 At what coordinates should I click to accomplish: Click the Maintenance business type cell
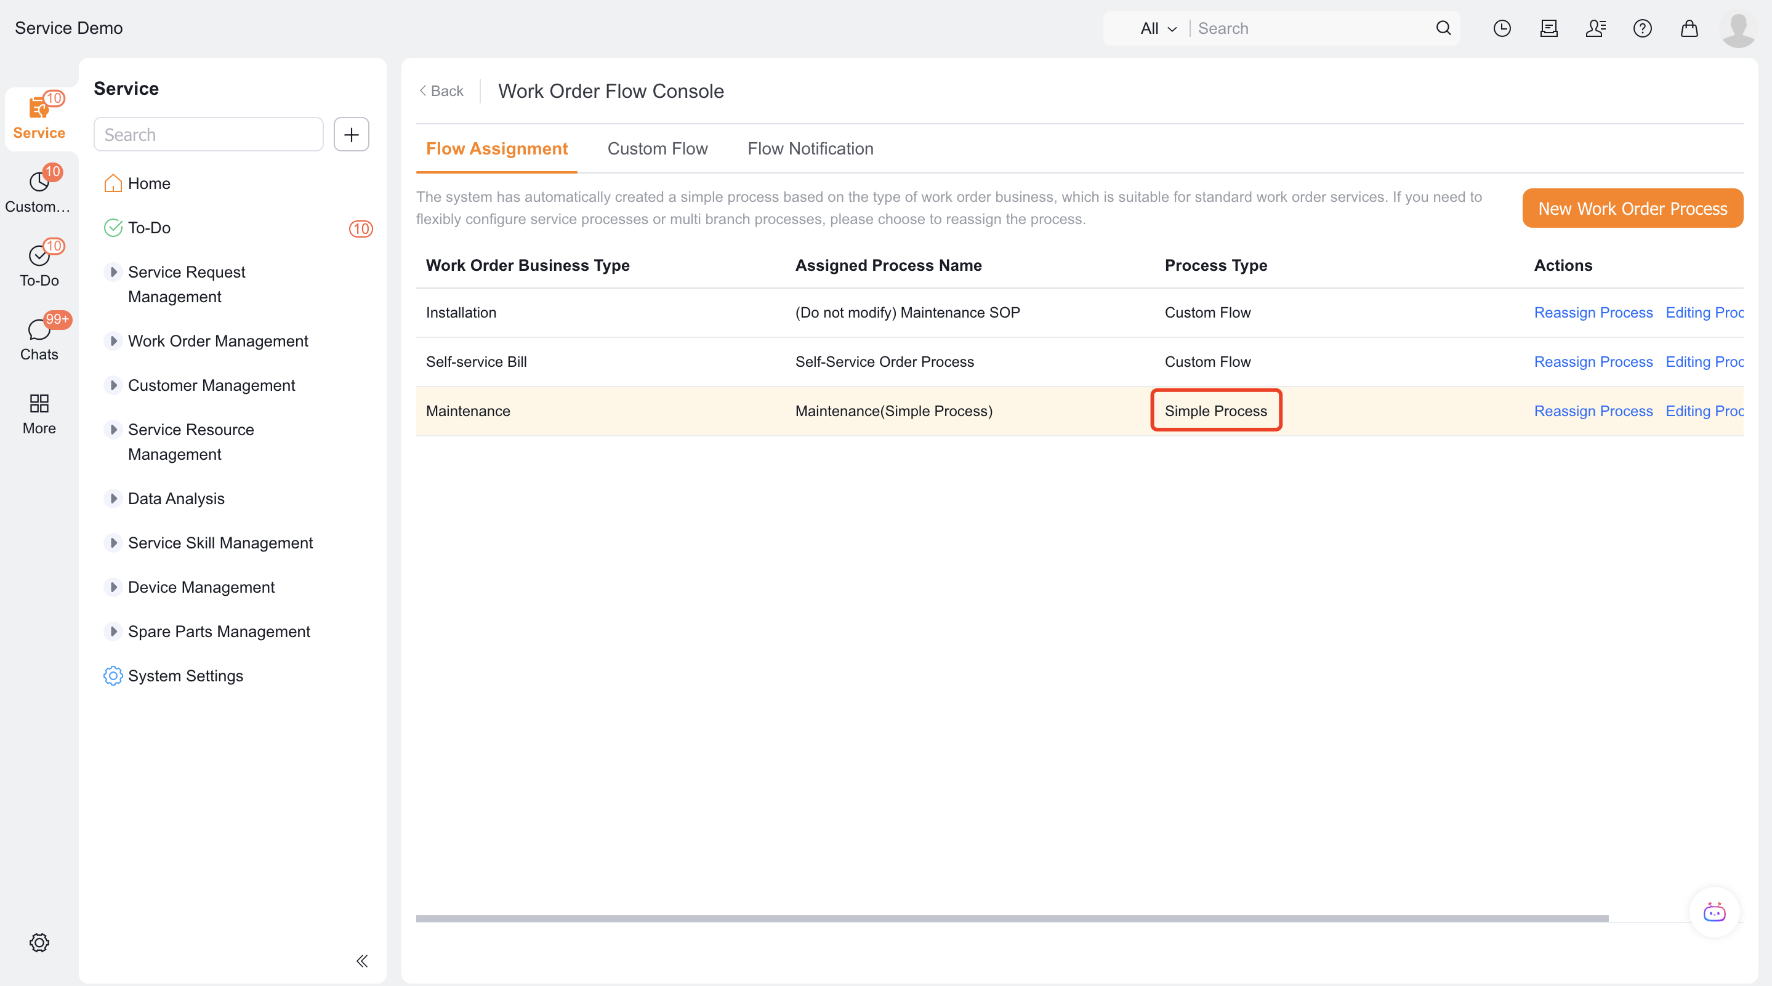point(468,411)
